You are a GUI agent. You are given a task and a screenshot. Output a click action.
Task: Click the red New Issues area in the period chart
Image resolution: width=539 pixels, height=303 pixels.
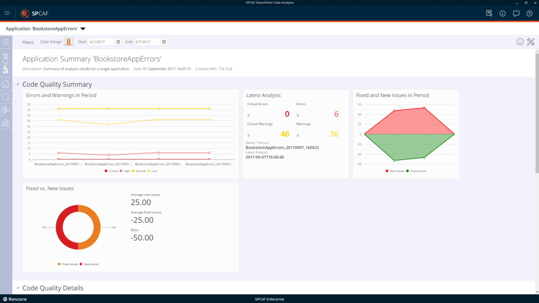tap(409, 122)
